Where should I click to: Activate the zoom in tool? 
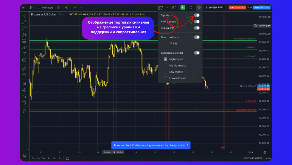click(24, 75)
